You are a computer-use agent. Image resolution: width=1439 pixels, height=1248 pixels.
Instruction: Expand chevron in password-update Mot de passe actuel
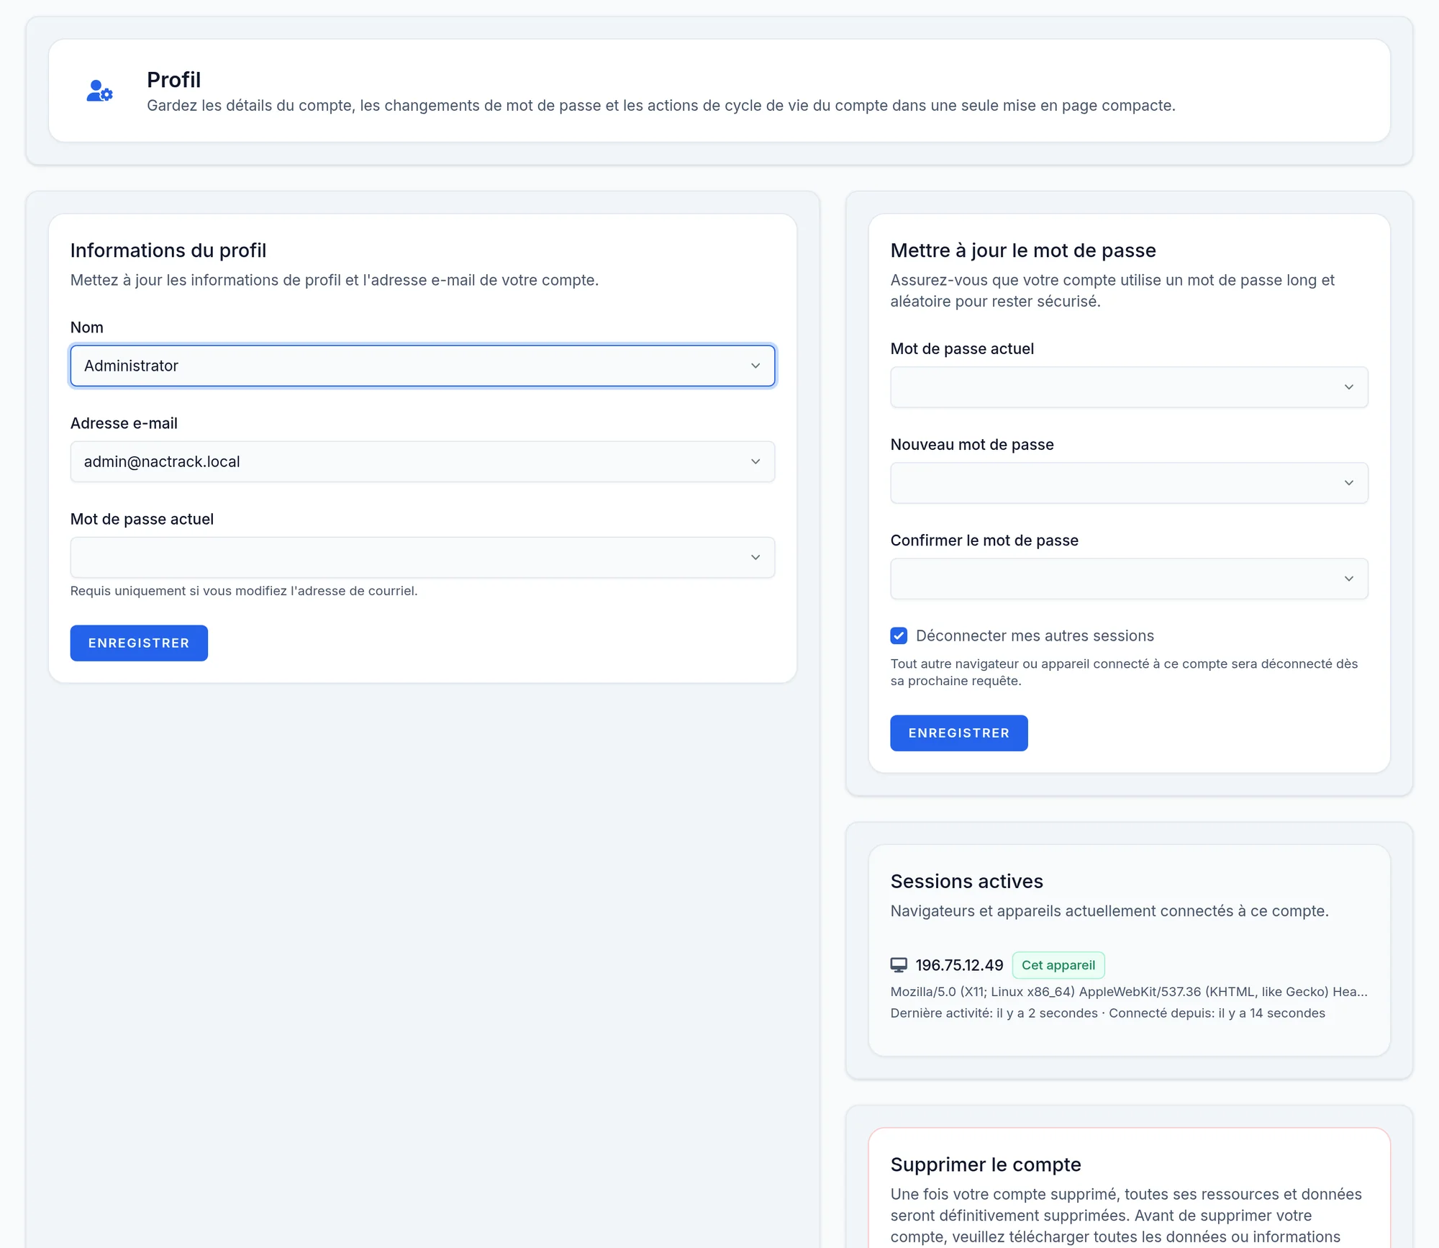(1349, 387)
